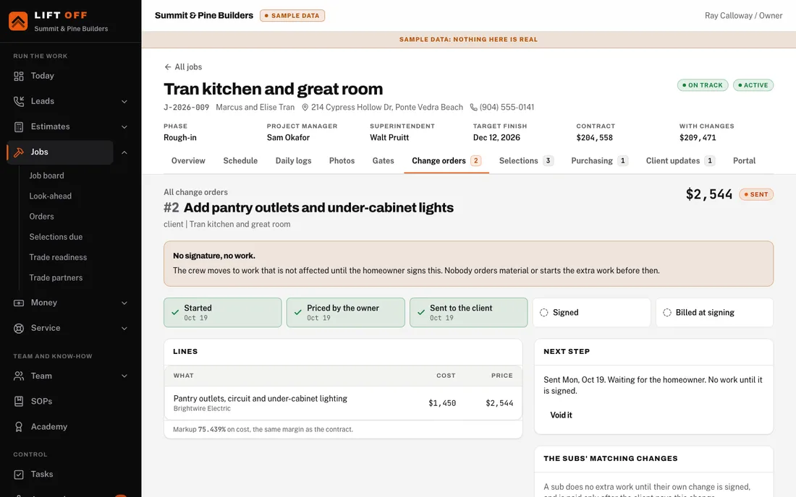Collapse the Jobs section chevron
796x497 pixels.
[x=124, y=152]
